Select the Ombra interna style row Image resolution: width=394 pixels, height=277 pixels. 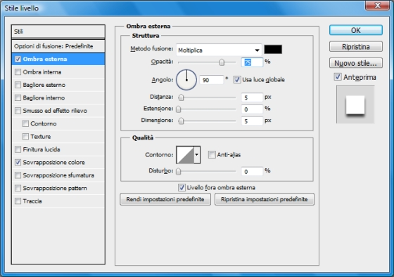point(58,72)
